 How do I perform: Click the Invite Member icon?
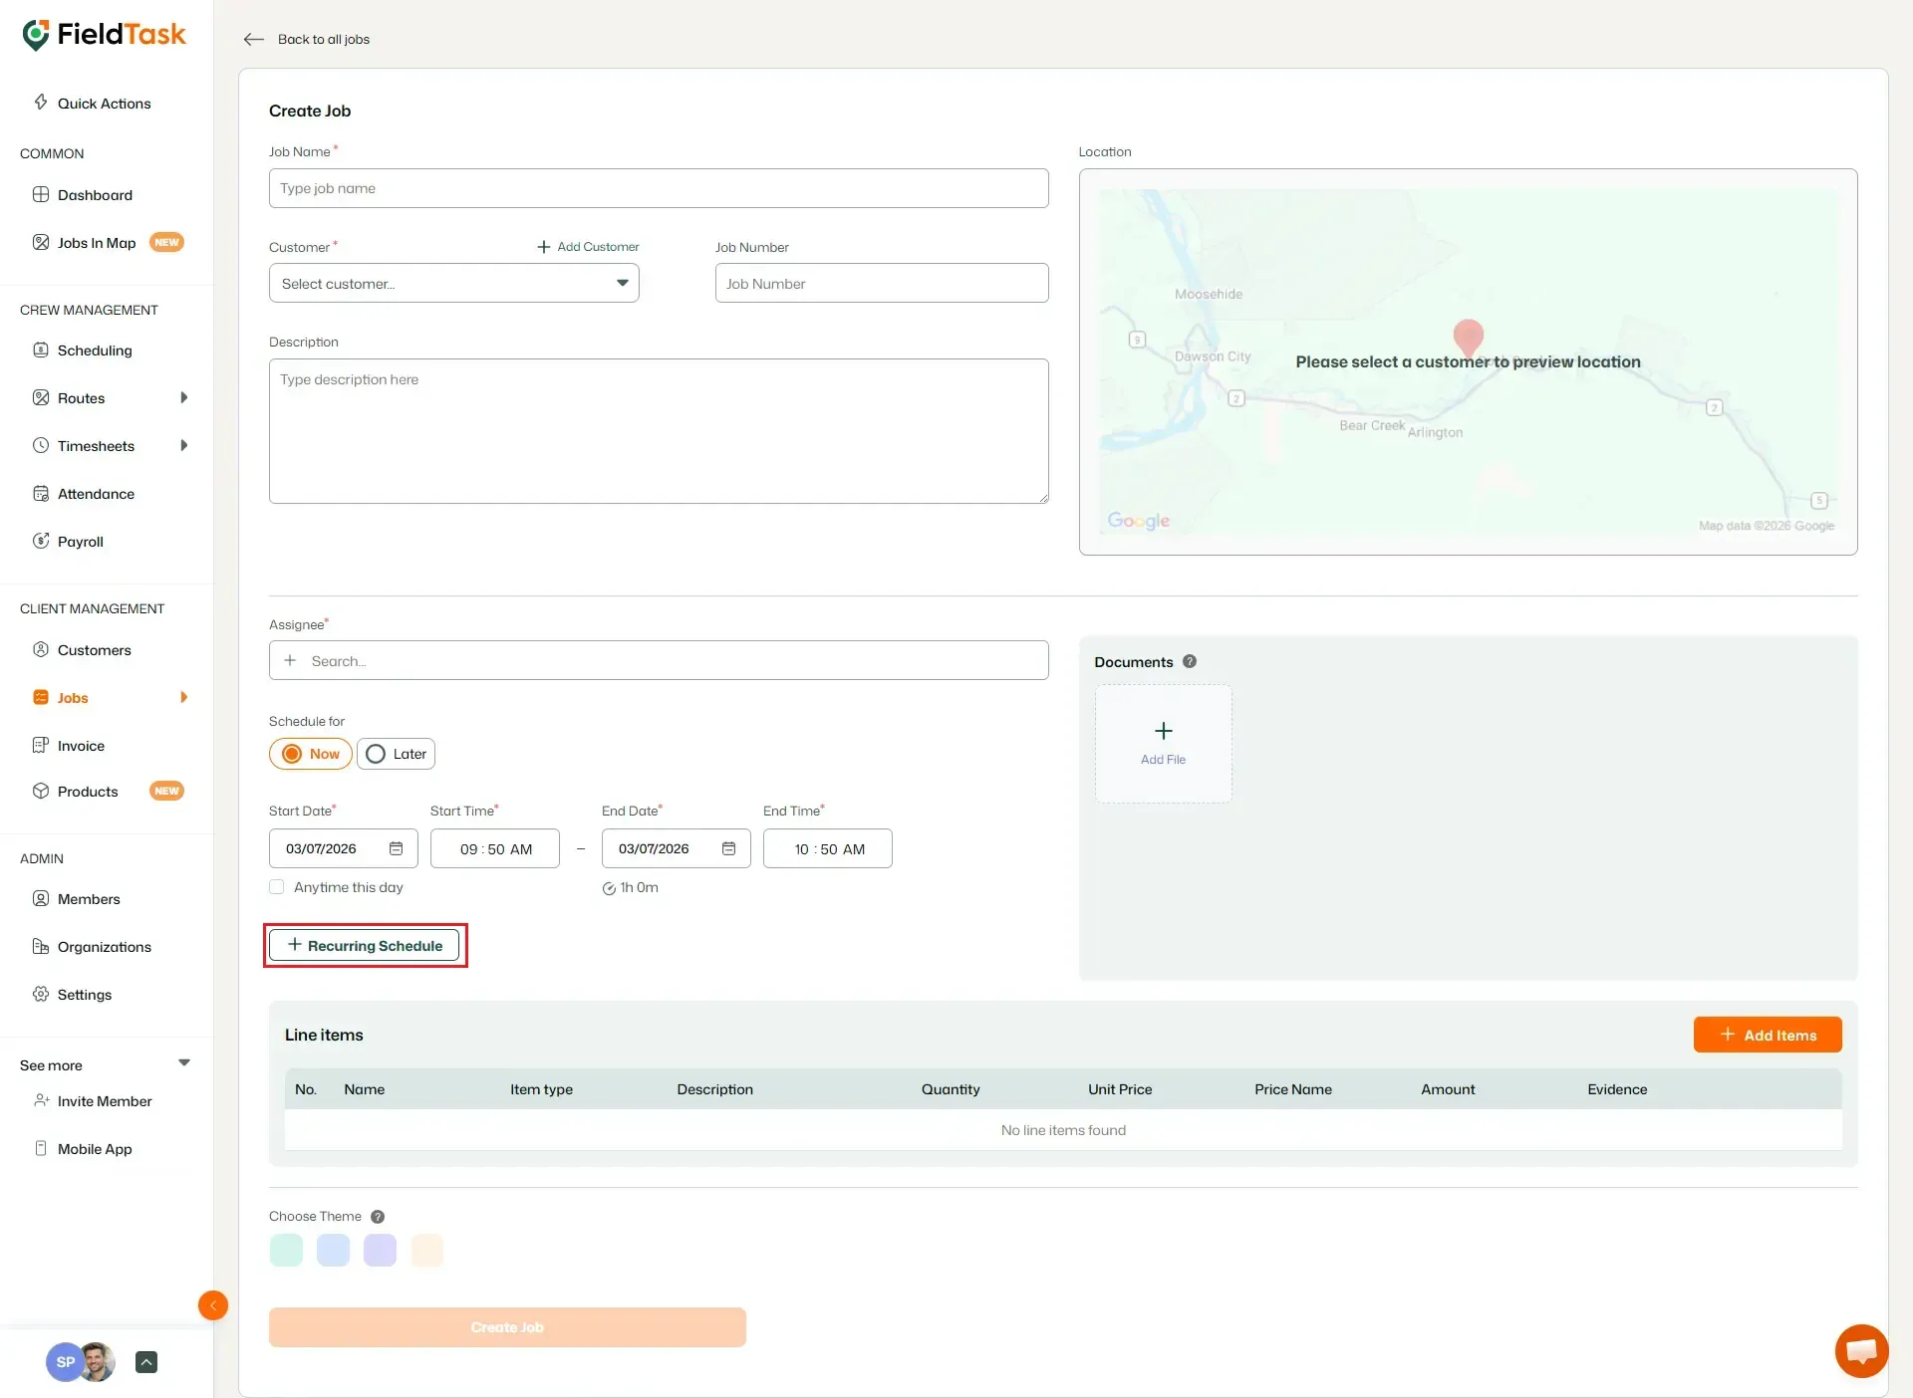[41, 1100]
